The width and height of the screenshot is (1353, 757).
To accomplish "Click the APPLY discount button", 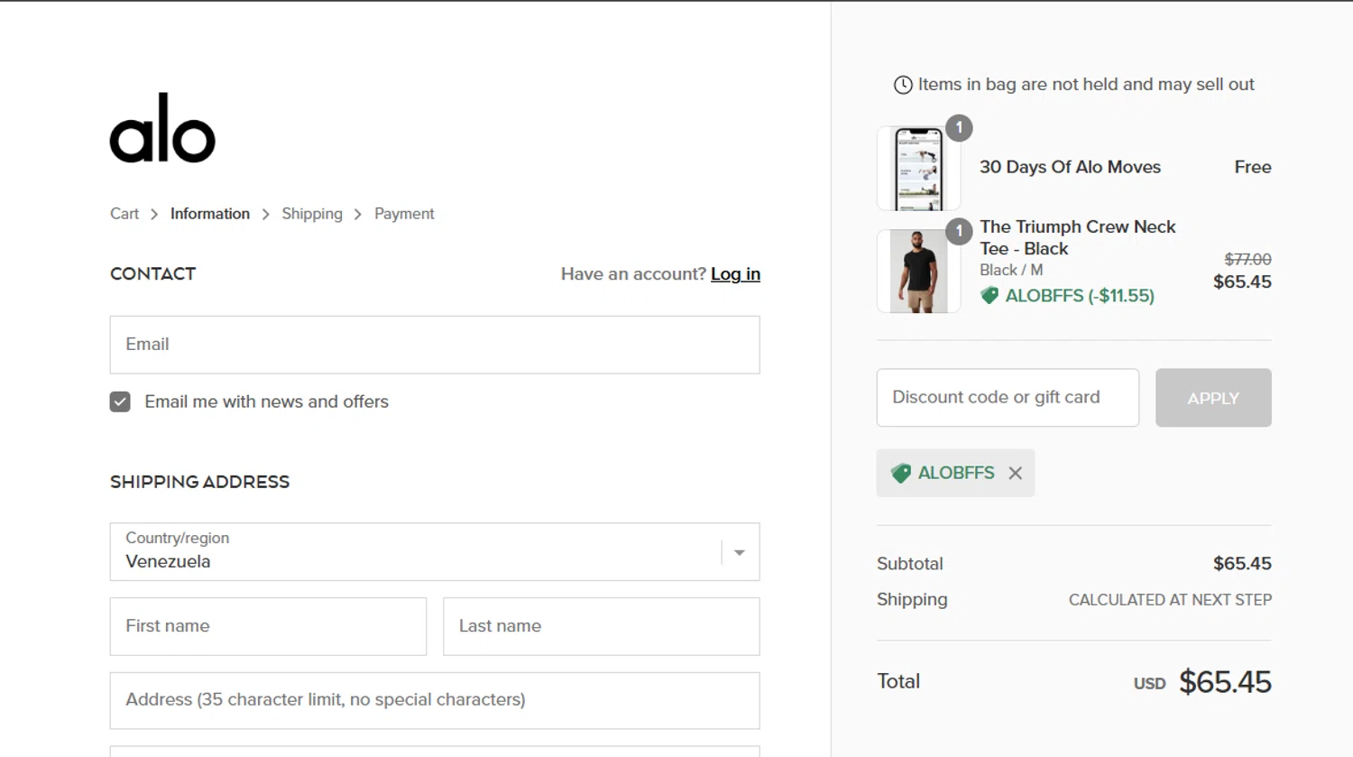I will [1213, 398].
